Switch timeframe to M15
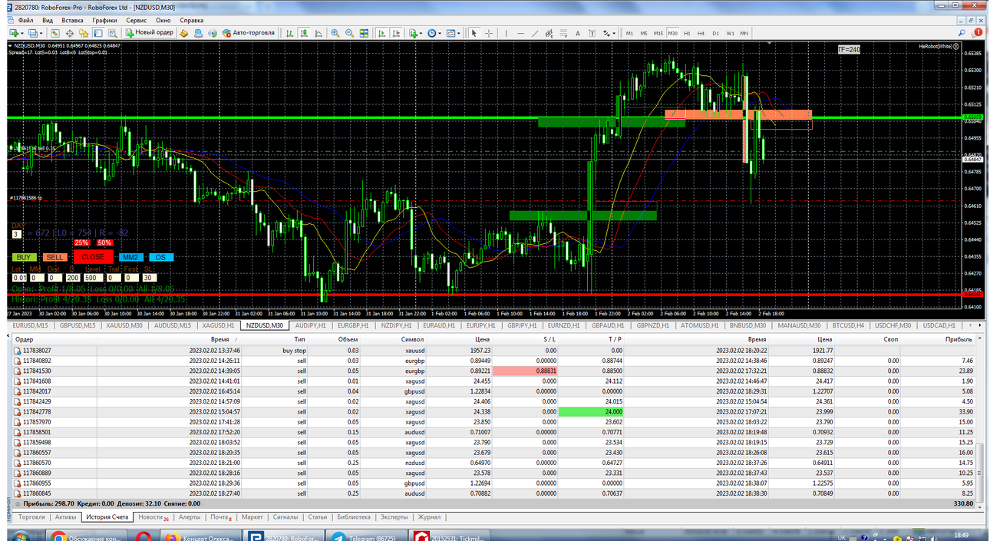This screenshot has height=541, width=990. point(658,33)
